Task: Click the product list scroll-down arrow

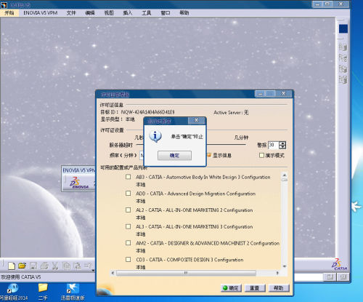Action: 285,266
